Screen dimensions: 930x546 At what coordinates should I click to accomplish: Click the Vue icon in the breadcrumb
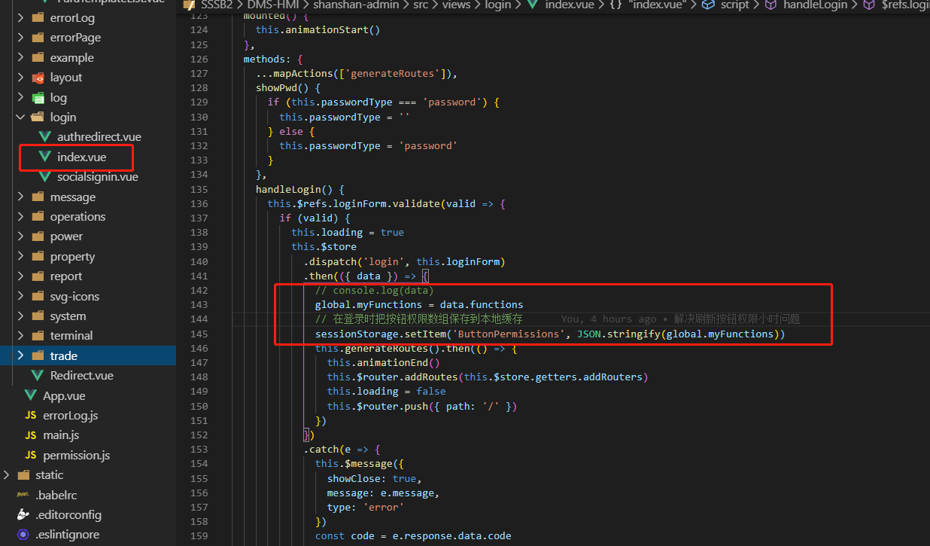[x=533, y=5]
